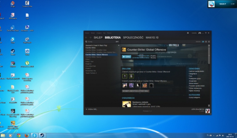Select Dota 2 in the game list
This screenshot has height=138, width=237.
pyautogui.click(x=88, y=59)
